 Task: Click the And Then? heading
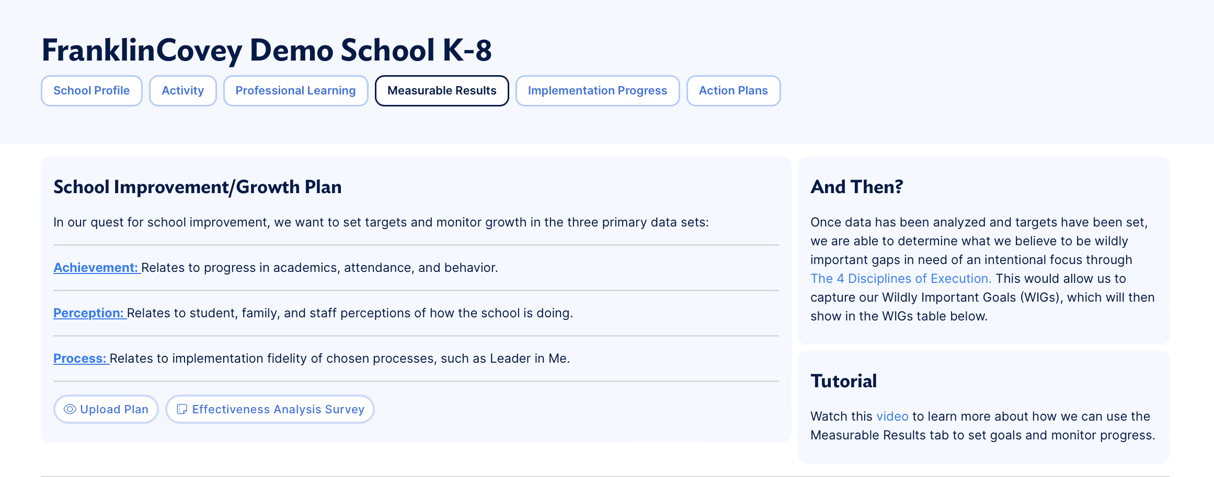click(856, 187)
